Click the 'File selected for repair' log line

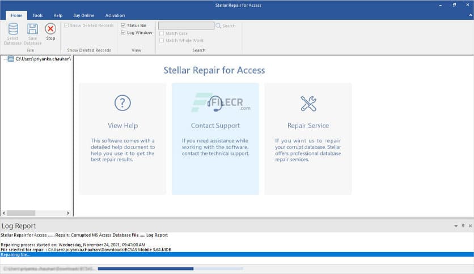(x=86, y=250)
